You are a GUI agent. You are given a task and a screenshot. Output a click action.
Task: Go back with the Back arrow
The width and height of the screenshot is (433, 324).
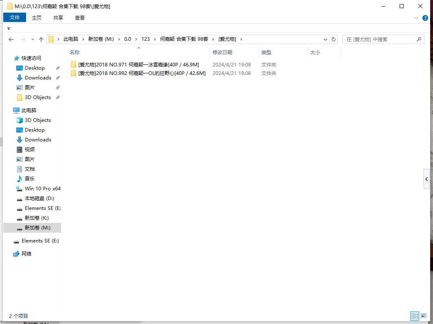point(11,40)
